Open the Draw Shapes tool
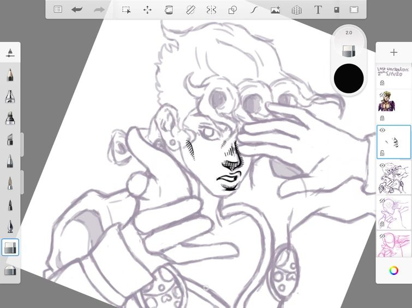The width and height of the screenshot is (412, 308). click(x=232, y=10)
